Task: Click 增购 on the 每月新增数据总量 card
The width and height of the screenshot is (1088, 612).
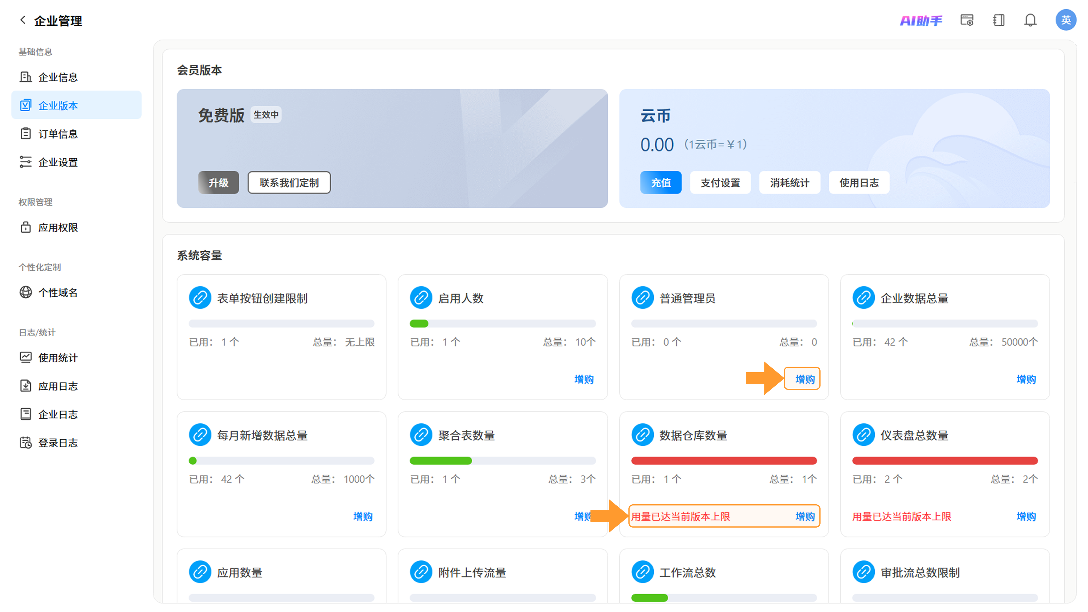Action: (x=362, y=516)
